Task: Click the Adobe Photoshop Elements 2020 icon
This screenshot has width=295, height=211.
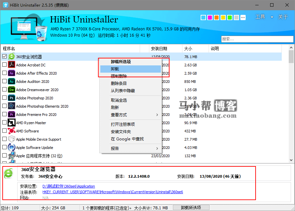Action: pyautogui.click(x=12, y=106)
